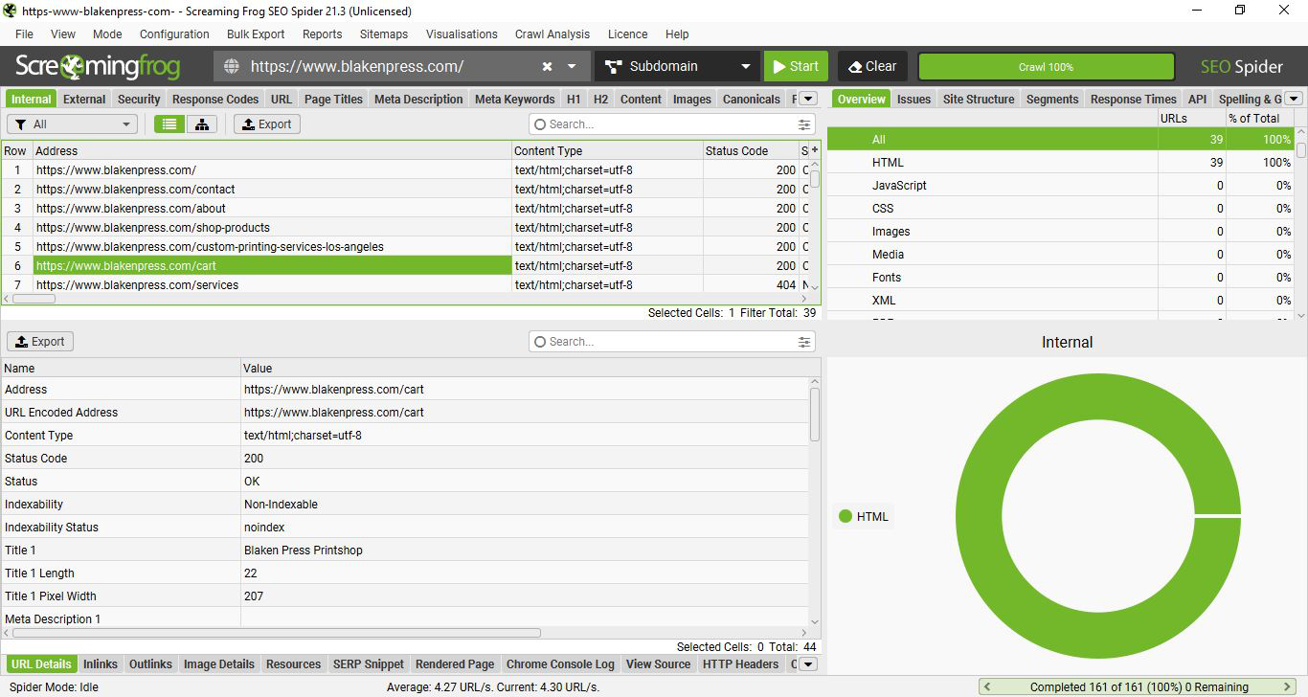Open the Response Times tab
The image size is (1308, 697).
pyautogui.click(x=1134, y=99)
